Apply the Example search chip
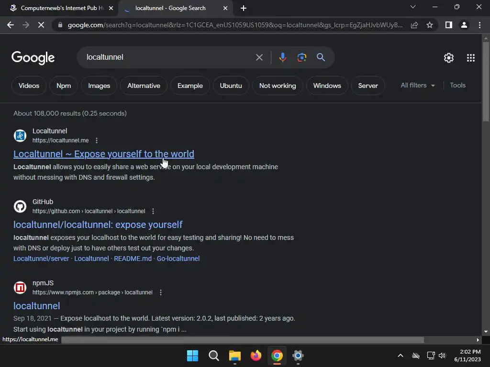The image size is (490, 367). (190, 86)
